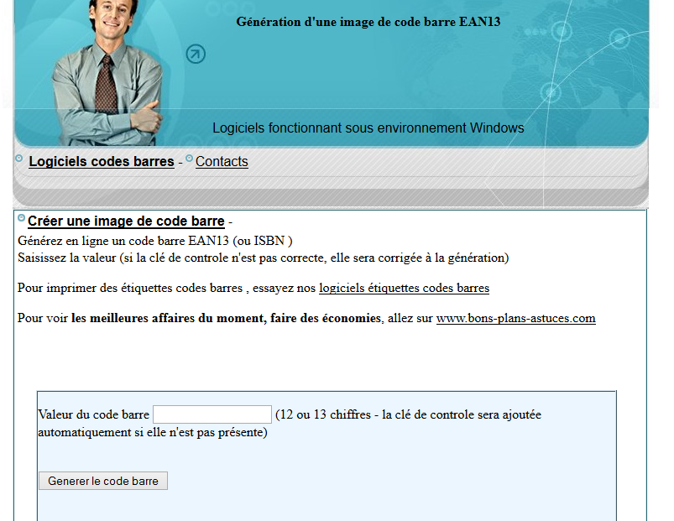This screenshot has width=674, height=521.
Task: Click bold text les meilleures affaires du moment
Action: [169, 318]
